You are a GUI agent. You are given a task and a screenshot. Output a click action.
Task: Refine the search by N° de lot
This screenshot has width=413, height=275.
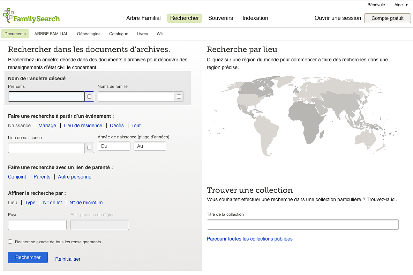52,203
